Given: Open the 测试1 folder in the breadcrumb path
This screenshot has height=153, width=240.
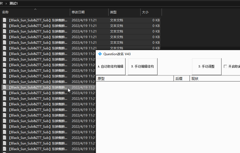Looking at the screenshot, I should (x=14, y=3).
